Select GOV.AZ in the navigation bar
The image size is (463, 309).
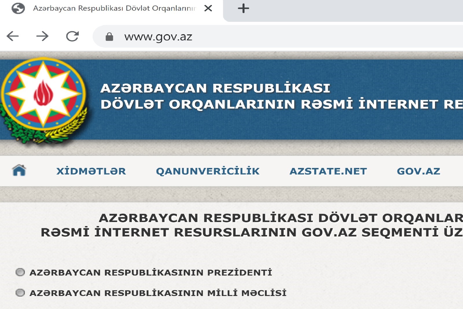(418, 171)
